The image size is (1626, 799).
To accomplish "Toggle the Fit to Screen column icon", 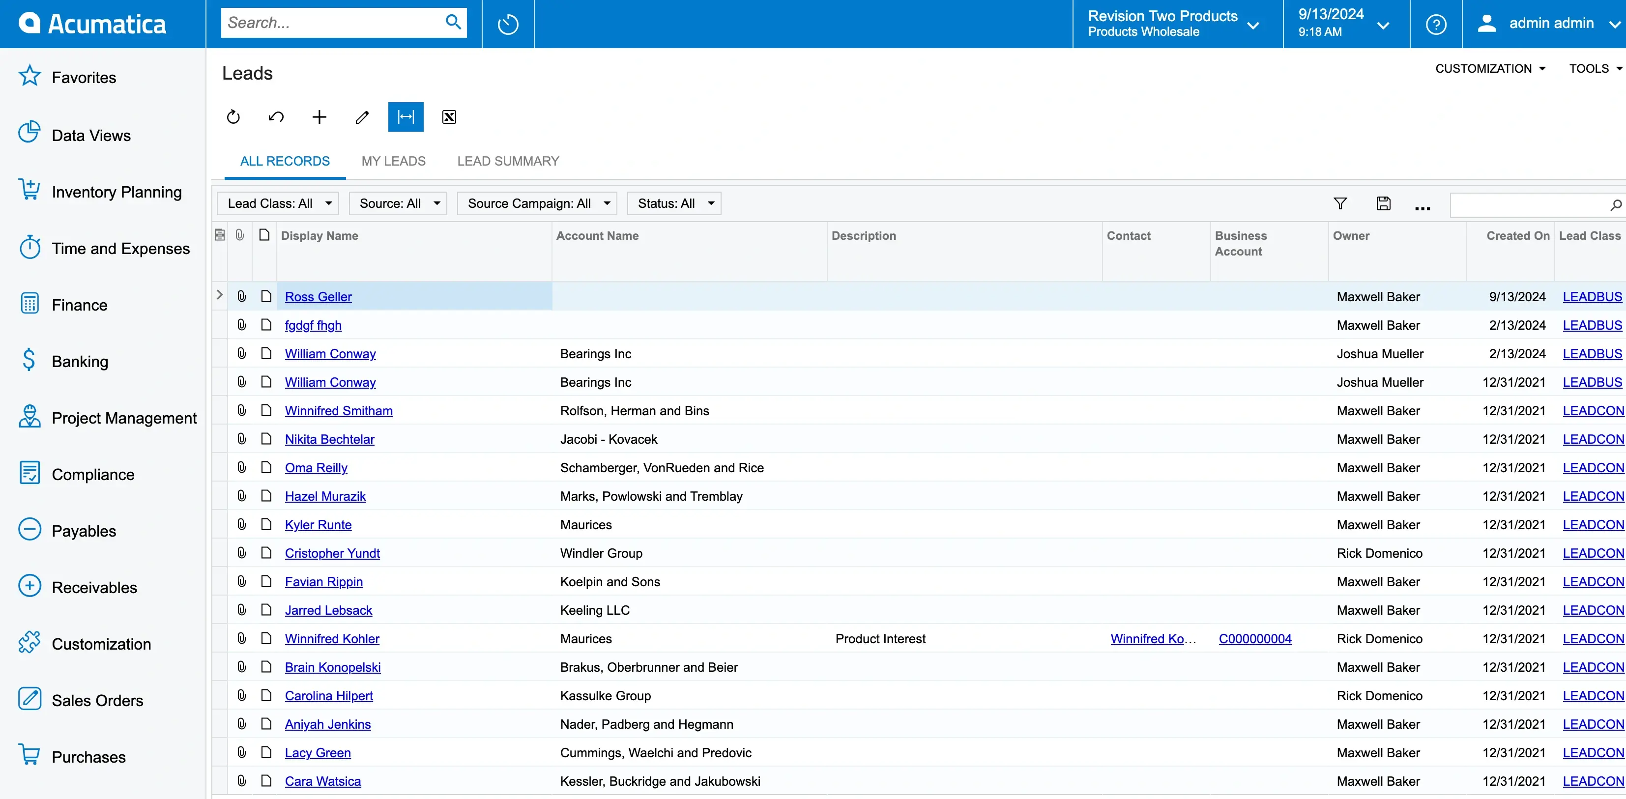I will pyautogui.click(x=406, y=117).
